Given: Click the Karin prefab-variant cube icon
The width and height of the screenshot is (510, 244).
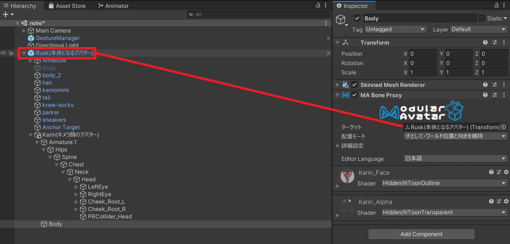Looking at the screenshot, I should point(38,135).
